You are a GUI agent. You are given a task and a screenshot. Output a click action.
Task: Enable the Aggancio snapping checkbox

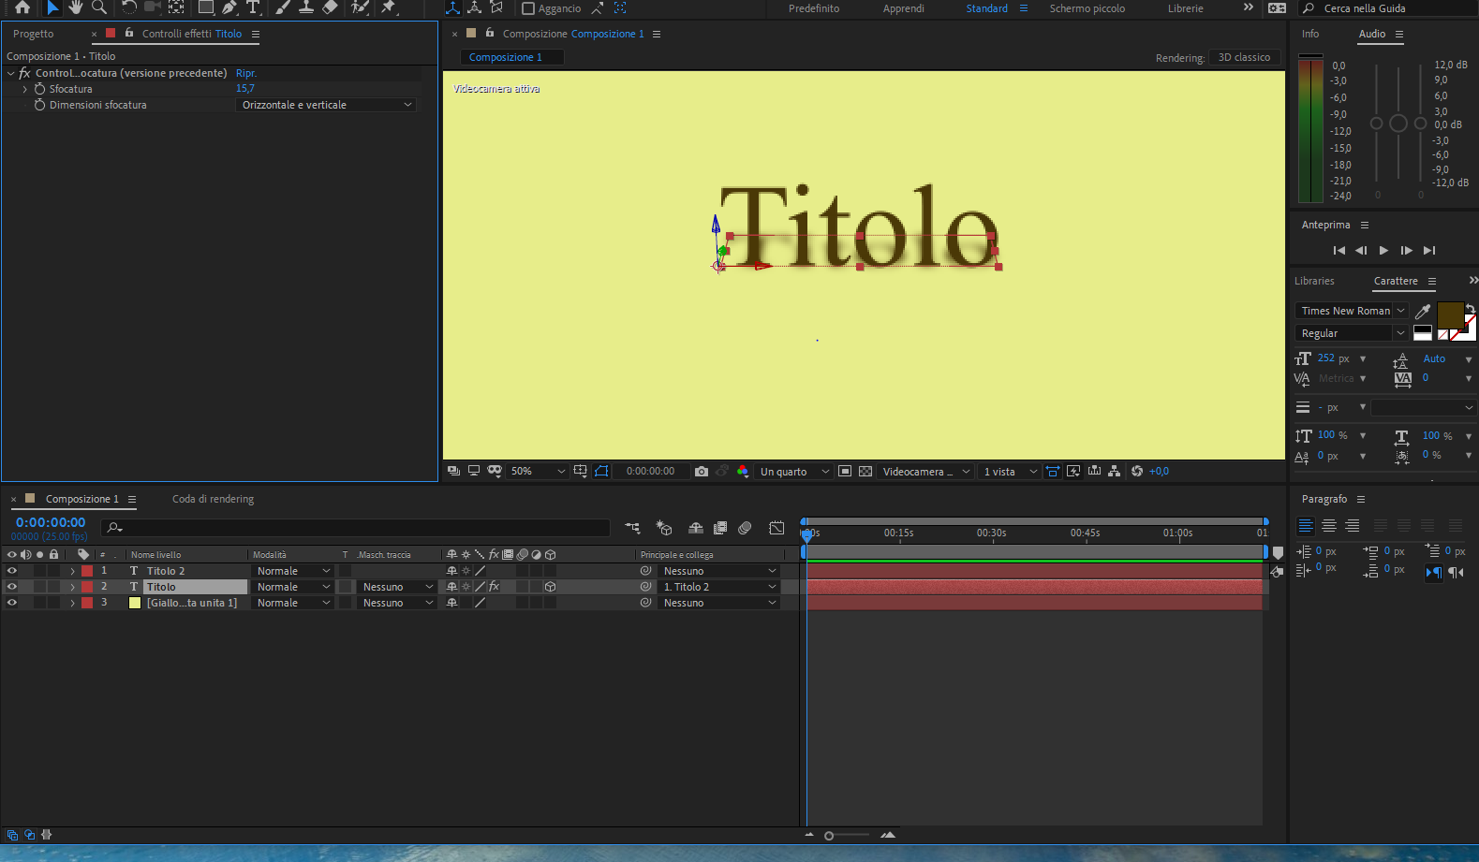pyautogui.click(x=528, y=8)
